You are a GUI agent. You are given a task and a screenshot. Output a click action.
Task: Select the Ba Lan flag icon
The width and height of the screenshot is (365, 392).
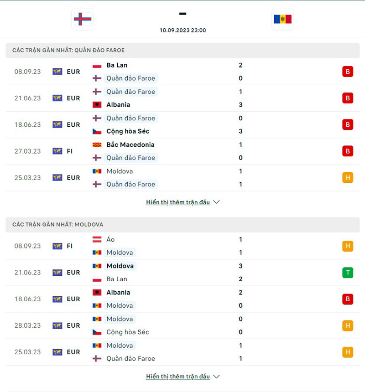tap(96, 65)
